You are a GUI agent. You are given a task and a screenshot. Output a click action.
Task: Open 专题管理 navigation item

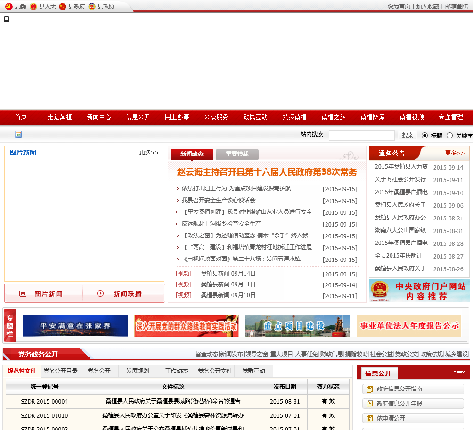pos(451,117)
